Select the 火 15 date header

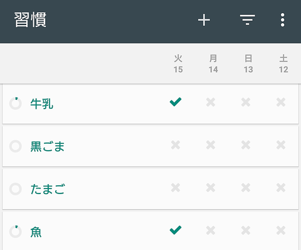pos(178,63)
